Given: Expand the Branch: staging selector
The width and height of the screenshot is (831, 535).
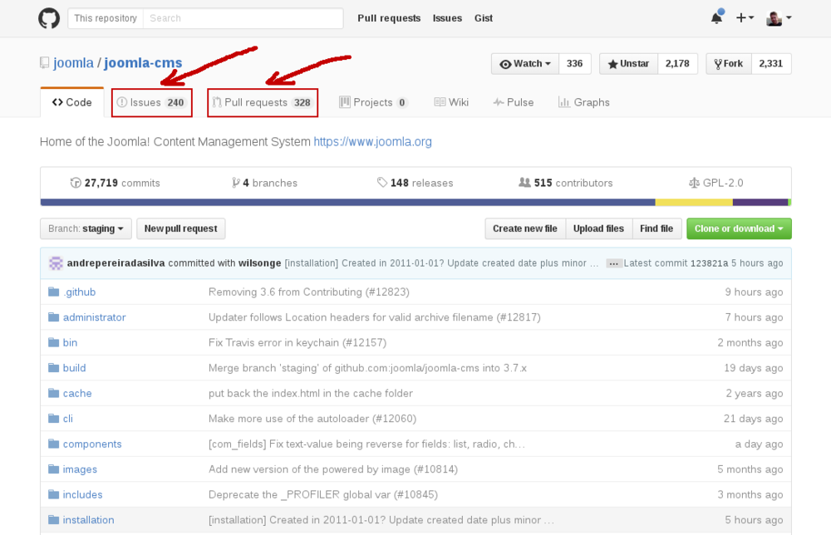Looking at the screenshot, I should [86, 228].
